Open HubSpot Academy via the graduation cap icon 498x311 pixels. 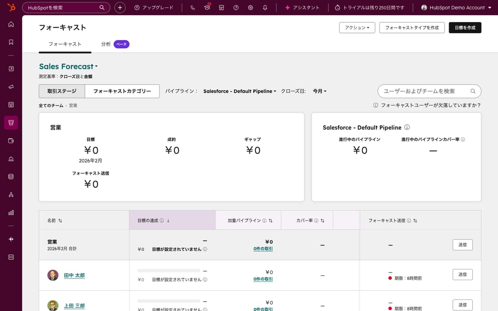pos(207,7)
